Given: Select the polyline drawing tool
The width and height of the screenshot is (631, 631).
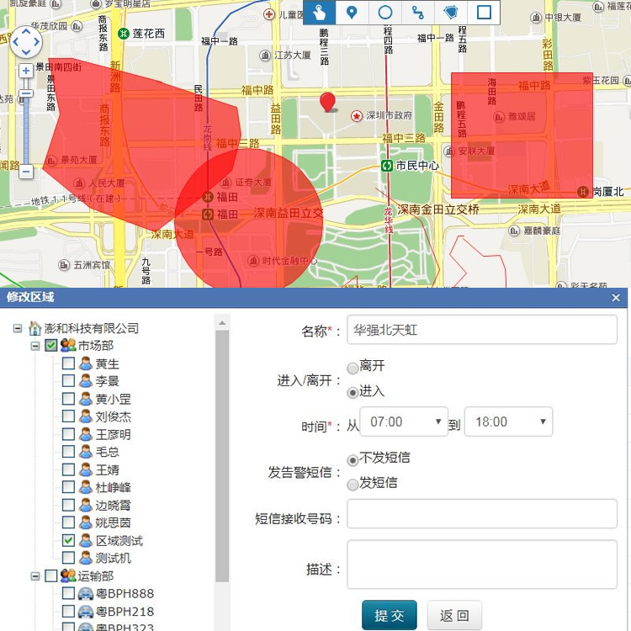Looking at the screenshot, I should coord(418,13).
